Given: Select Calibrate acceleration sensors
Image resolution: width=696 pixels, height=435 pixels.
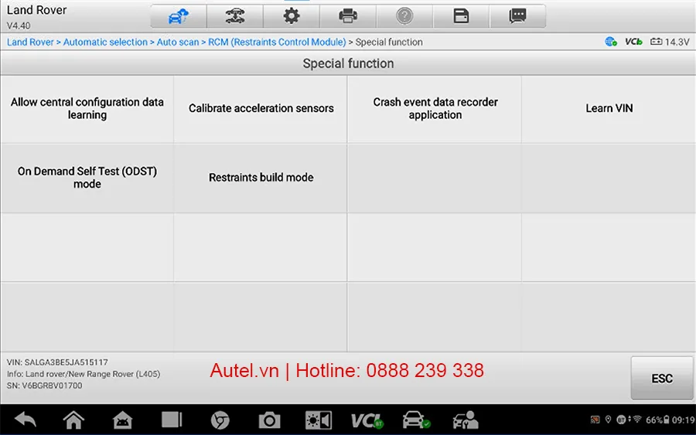Looking at the screenshot, I should click(x=261, y=109).
